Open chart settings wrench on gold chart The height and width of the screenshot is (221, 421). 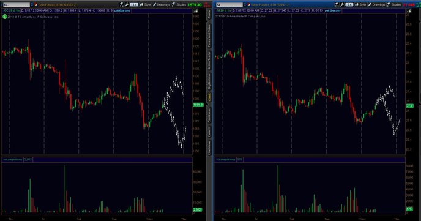127,4
